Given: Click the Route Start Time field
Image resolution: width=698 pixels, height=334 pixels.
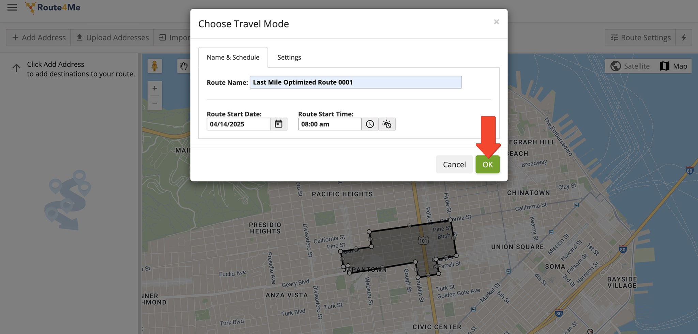Looking at the screenshot, I should 329,124.
